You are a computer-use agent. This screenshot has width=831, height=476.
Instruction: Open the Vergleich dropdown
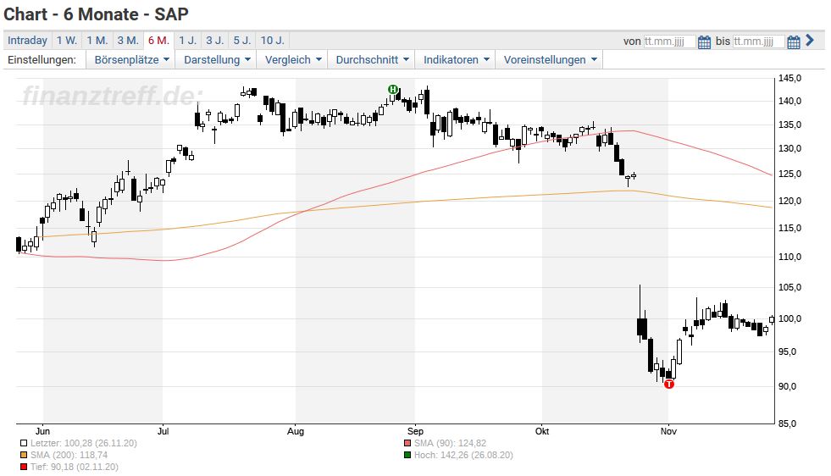(x=292, y=60)
